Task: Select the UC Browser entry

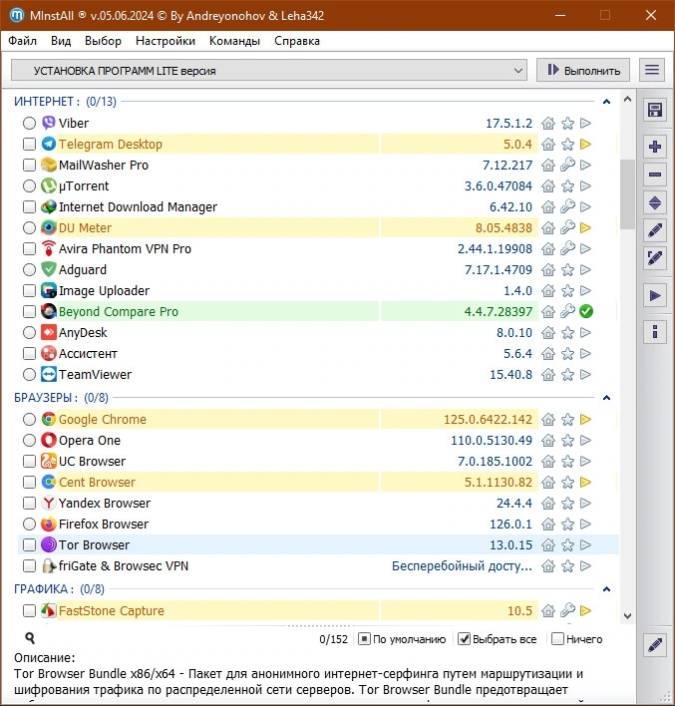Action: click(x=93, y=461)
